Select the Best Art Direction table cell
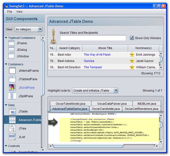This screenshot has width=170, height=156. click(70, 67)
